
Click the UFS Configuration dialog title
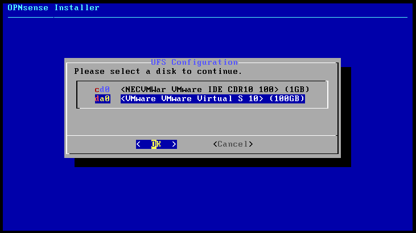(x=194, y=63)
